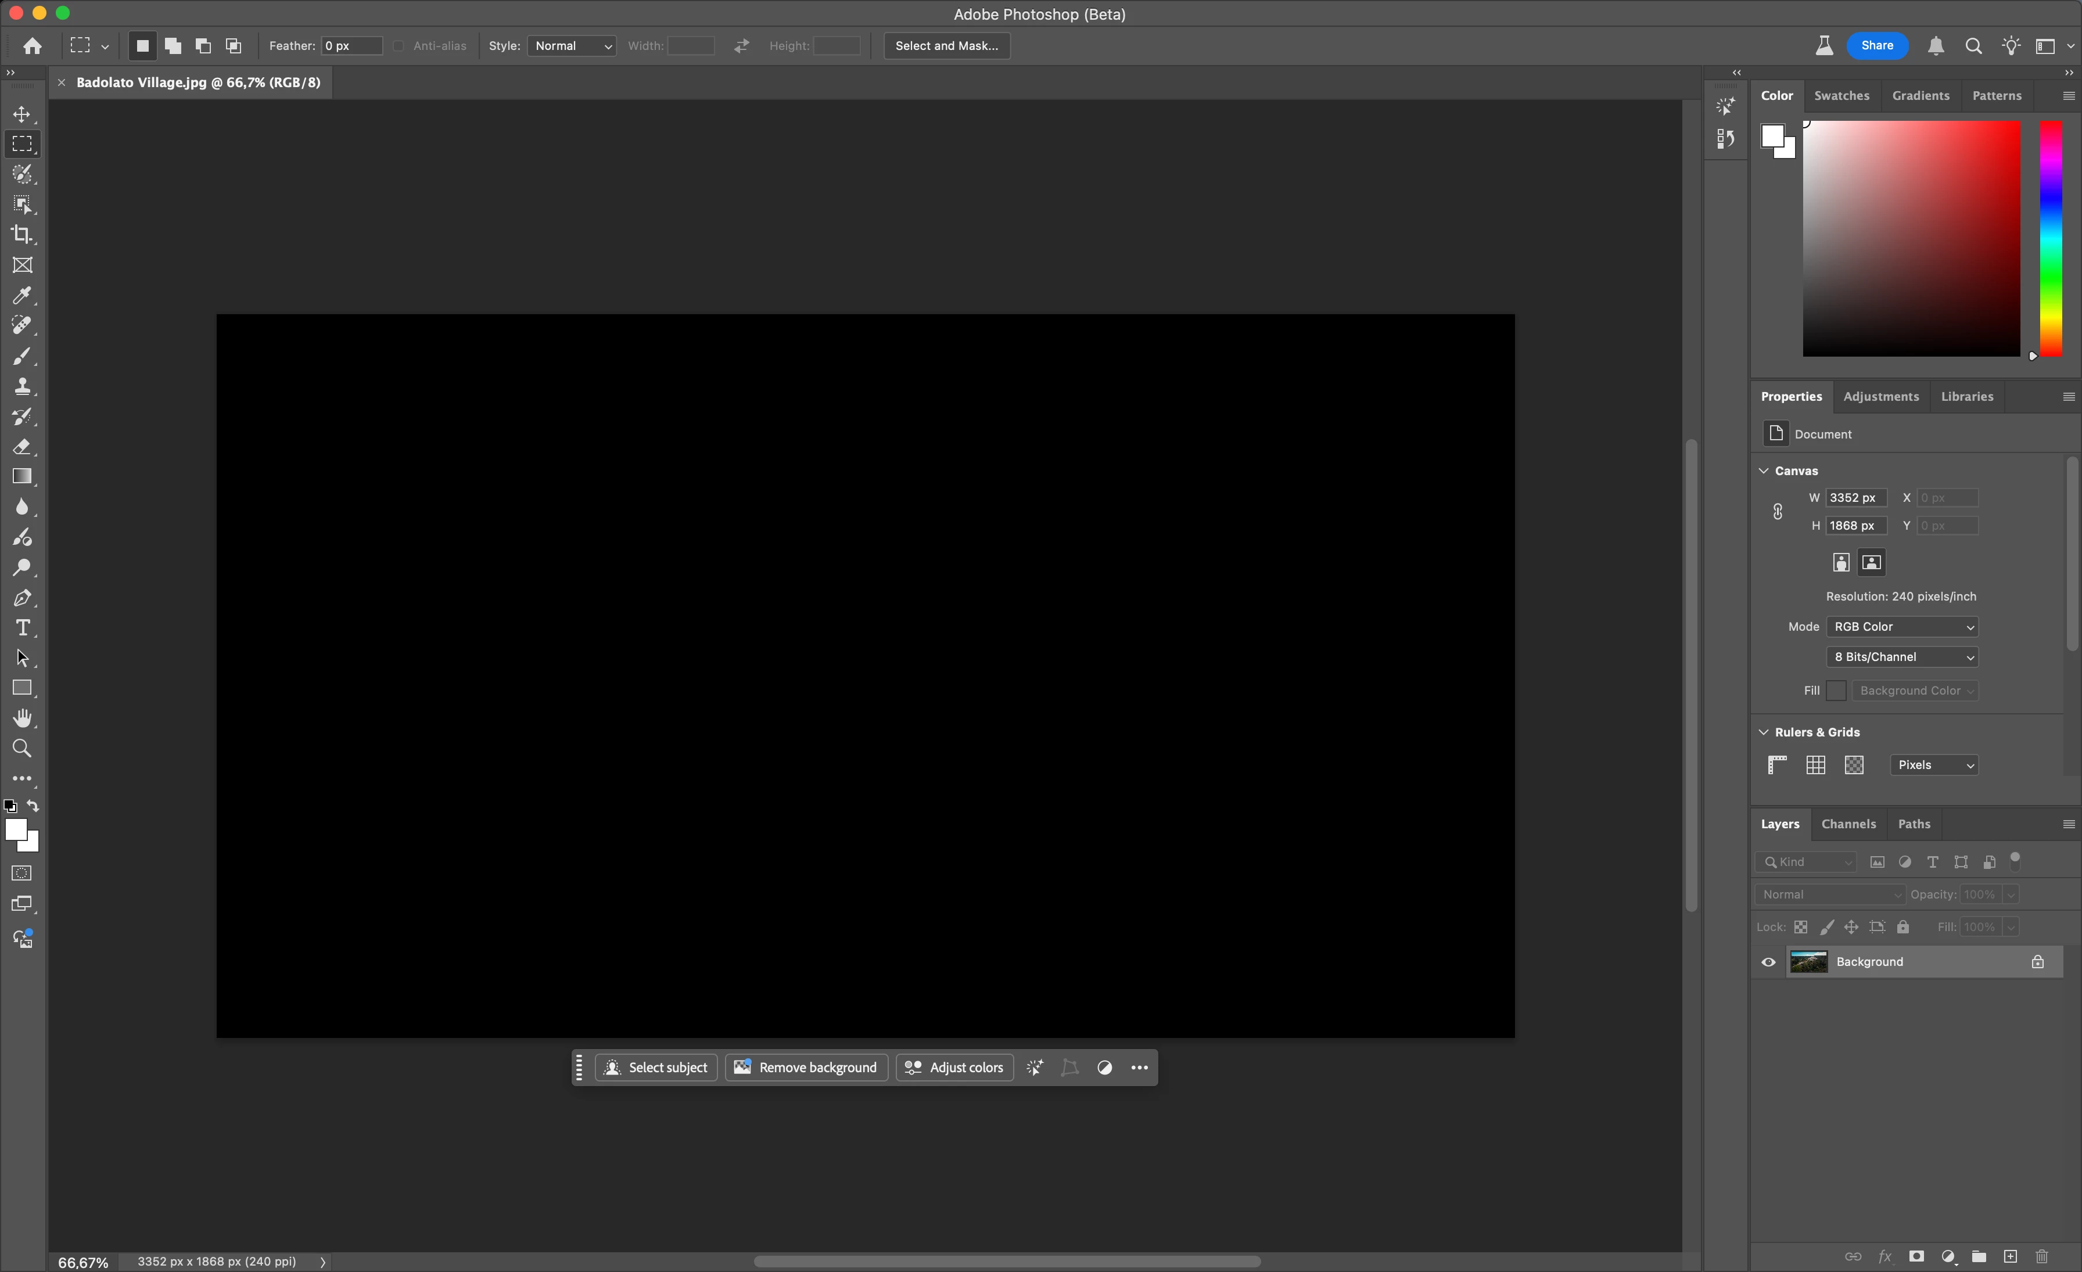Select the Hand tool
2082x1272 pixels.
[x=22, y=718]
